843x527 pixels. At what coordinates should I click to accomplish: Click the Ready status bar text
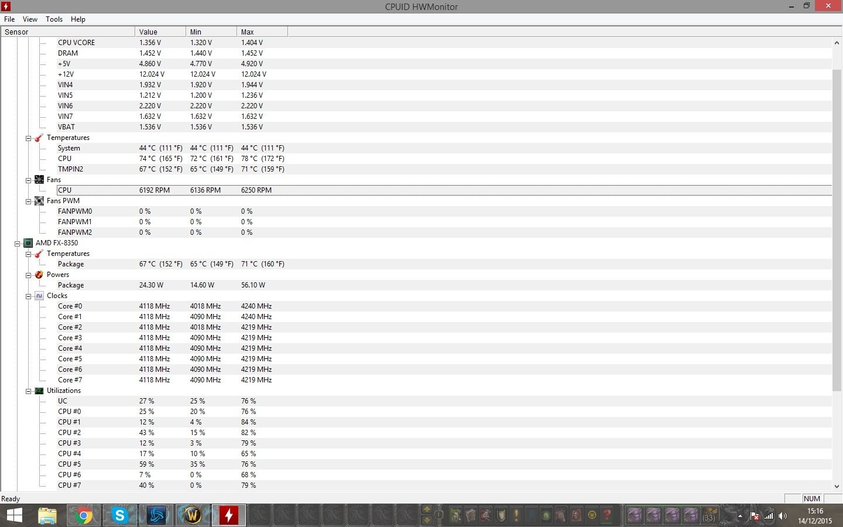click(11, 499)
